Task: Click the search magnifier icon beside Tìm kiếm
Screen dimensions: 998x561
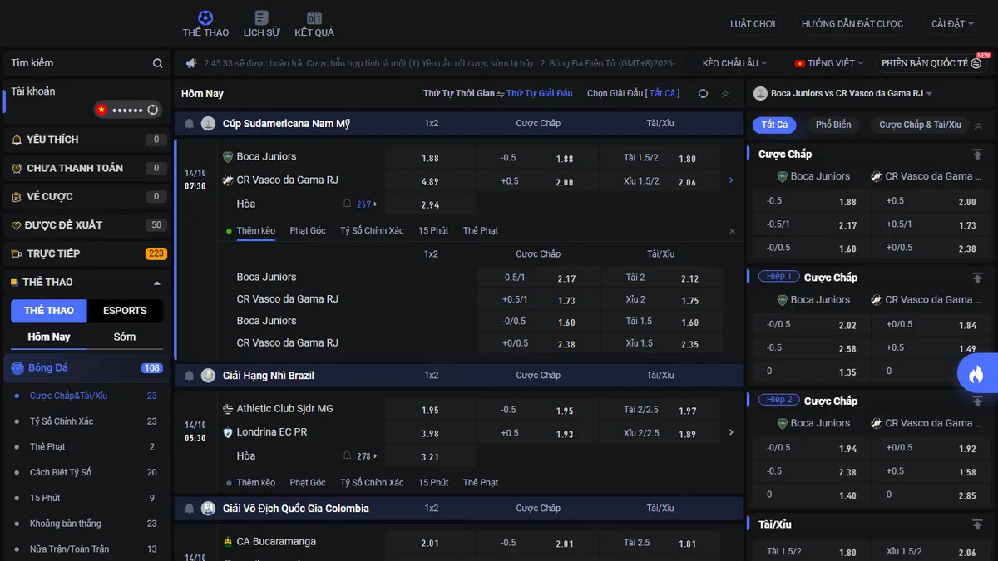Action: click(158, 63)
